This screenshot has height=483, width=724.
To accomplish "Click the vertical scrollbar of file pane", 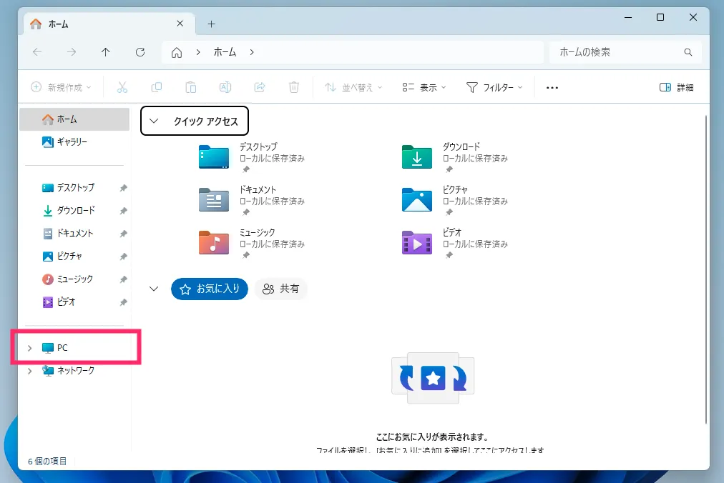I will coord(706,269).
